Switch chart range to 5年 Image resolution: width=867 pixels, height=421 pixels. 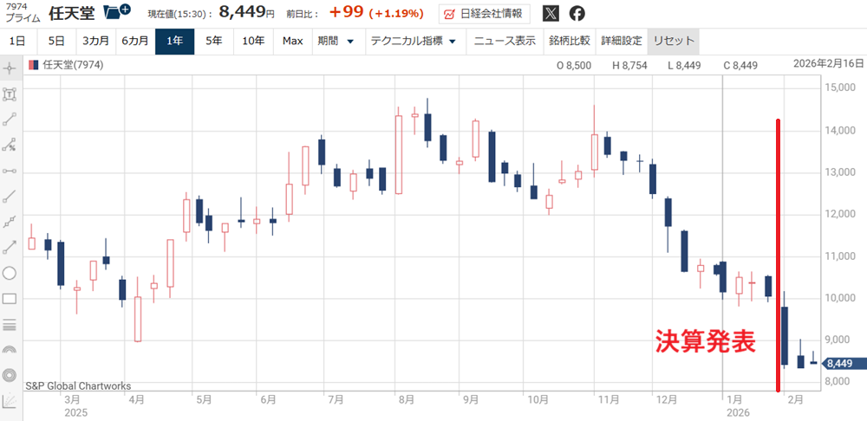[x=213, y=41]
